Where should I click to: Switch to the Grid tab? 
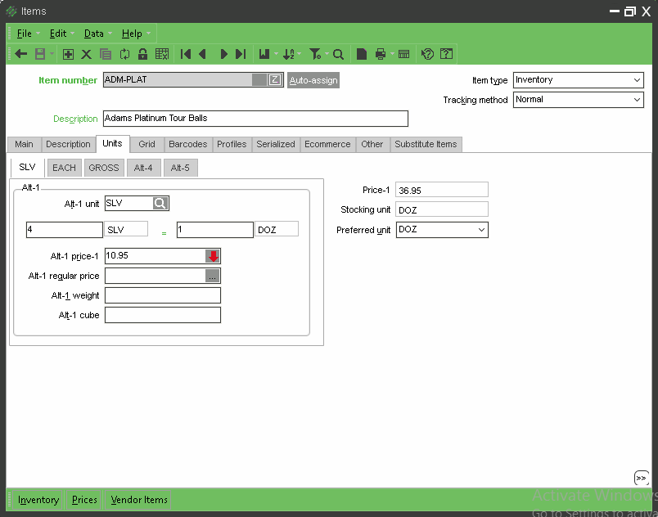(x=146, y=144)
